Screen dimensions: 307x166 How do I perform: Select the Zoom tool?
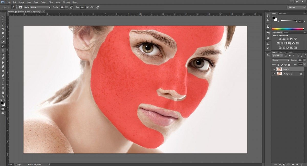(3, 96)
